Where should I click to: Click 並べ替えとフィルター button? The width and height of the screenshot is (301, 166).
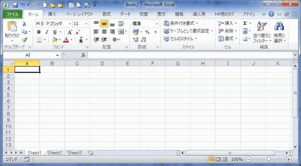click(262, 32)
